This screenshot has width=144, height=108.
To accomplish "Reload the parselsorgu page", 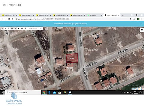I will tap(9, 19).
